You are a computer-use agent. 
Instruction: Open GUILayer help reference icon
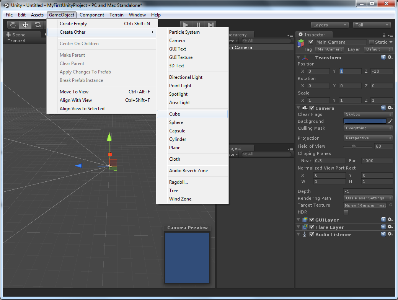tap(383, 220)
